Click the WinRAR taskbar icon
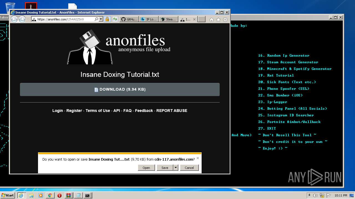This screenshot has width=355, height=199. (69, 195)
